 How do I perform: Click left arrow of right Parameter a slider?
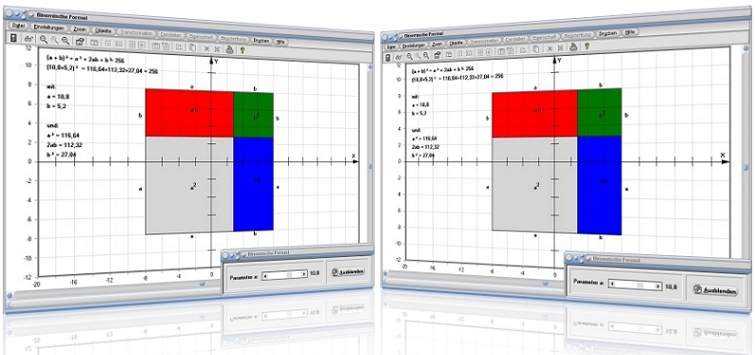click(612, 285)
